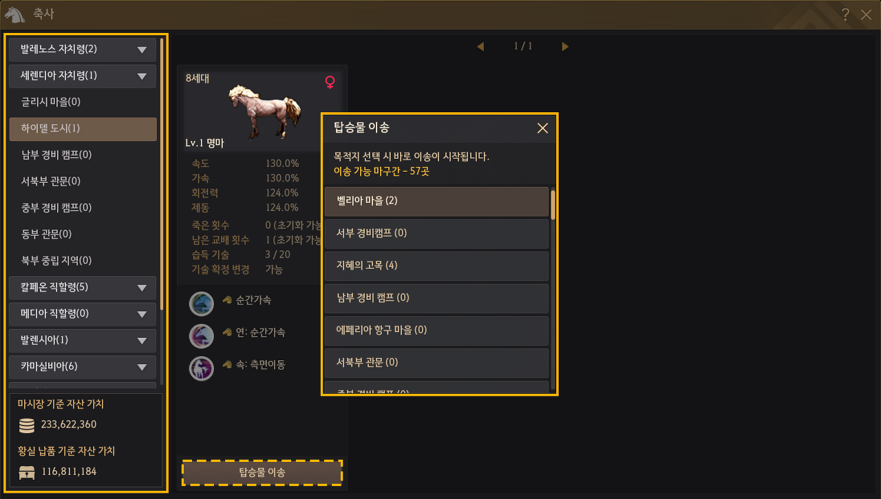Image resolution: width=881 pixels, height=499 pixels.
Task: Select 글리시 마을(0) stable
Action: coord(83,102)
